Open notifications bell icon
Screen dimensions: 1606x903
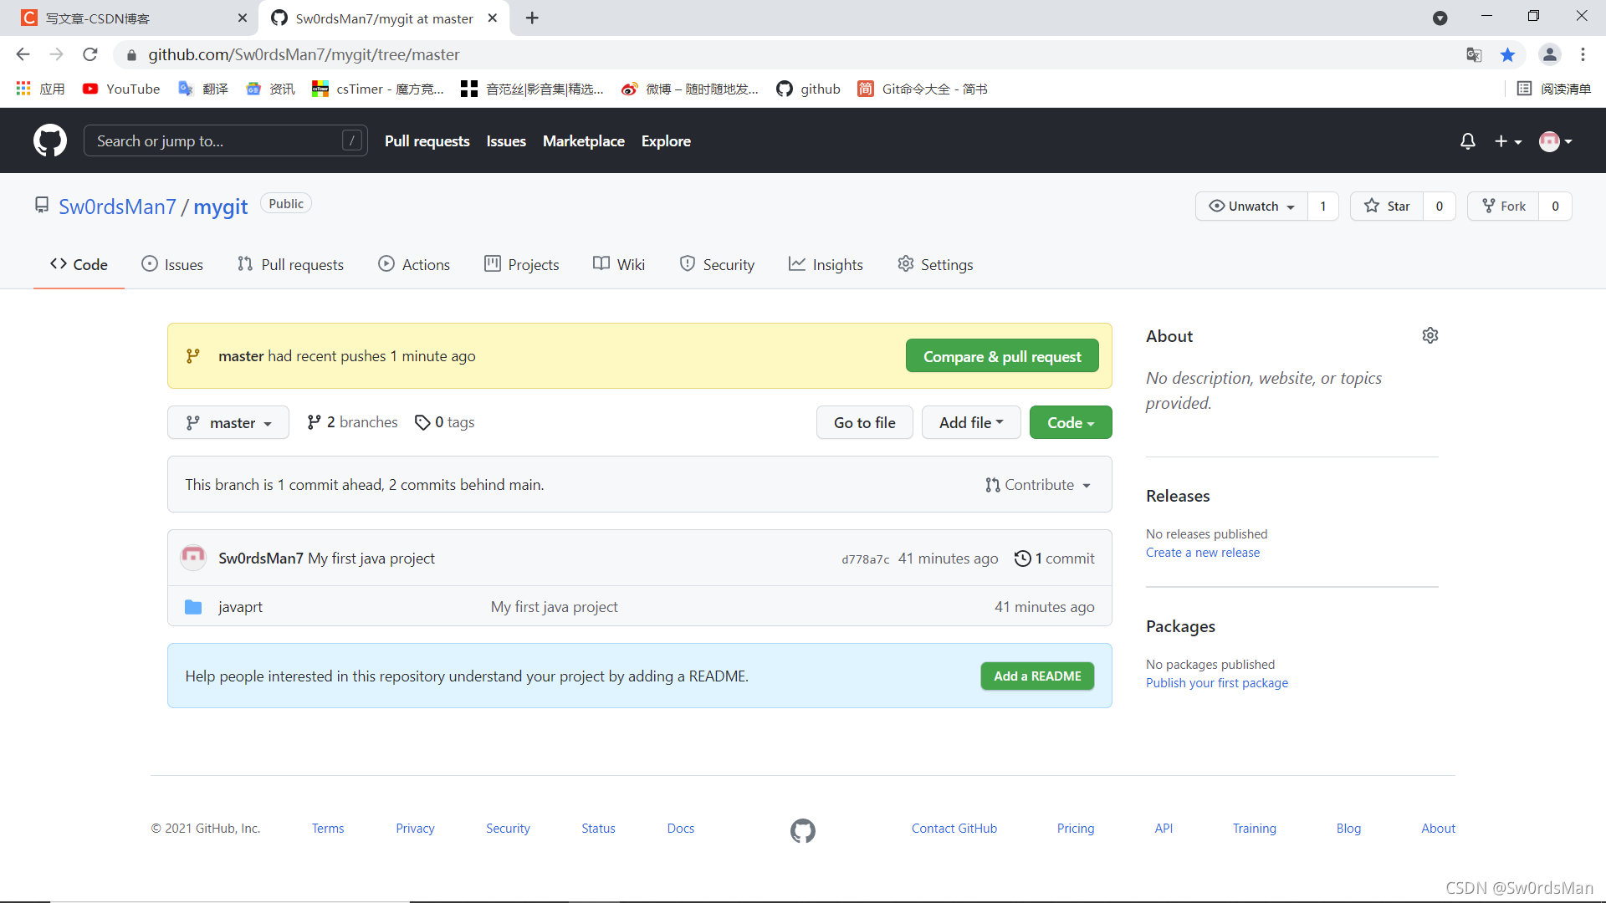click(x=1467, y=141)
